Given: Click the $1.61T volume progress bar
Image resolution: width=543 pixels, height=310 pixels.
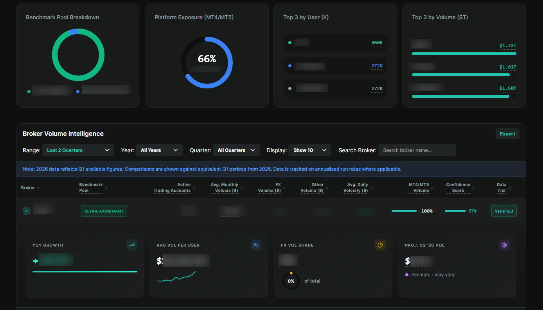Looking at the screenshot, I should [x=464, y=75].
